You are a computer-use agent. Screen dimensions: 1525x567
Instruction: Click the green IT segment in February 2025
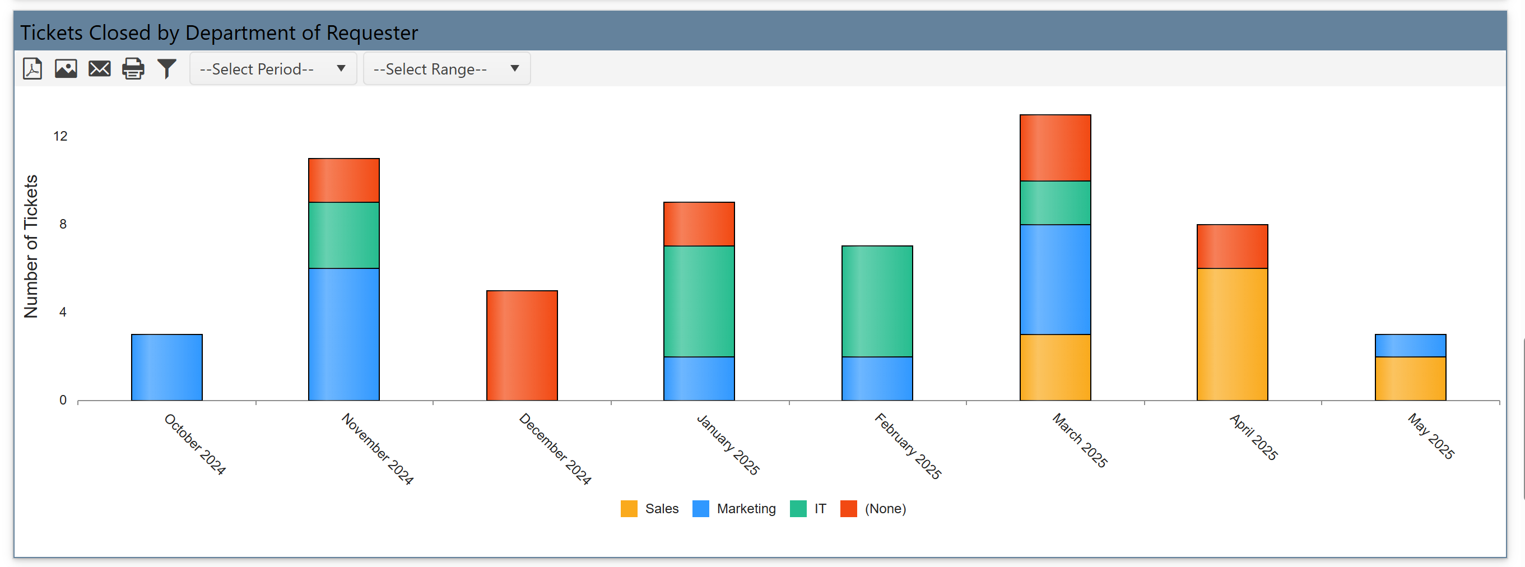(x=877, y=301)
